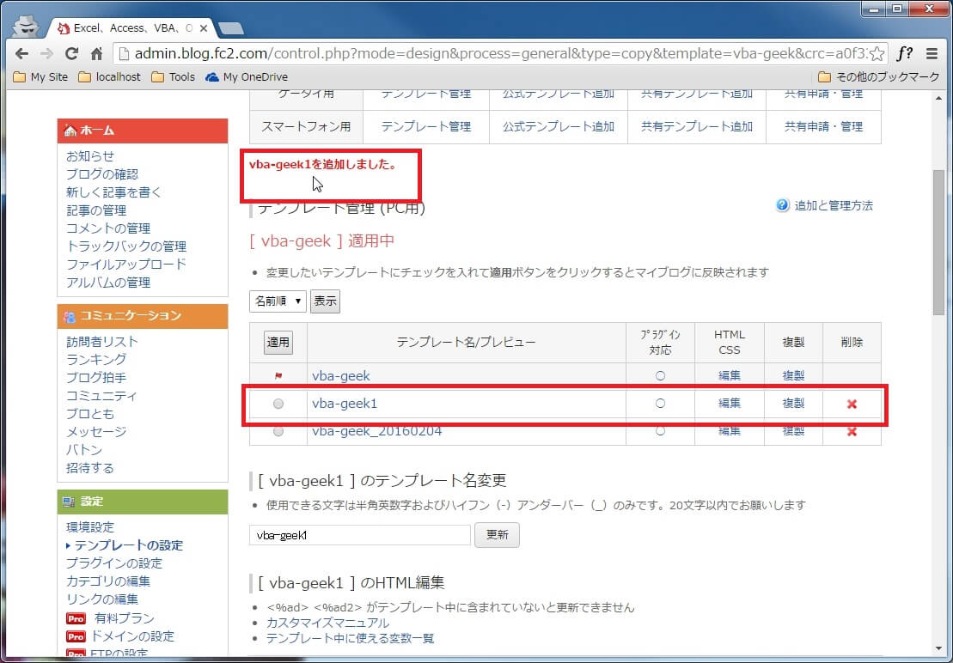Click the browser reload icon
953x663 pixels.
[72, 53]
